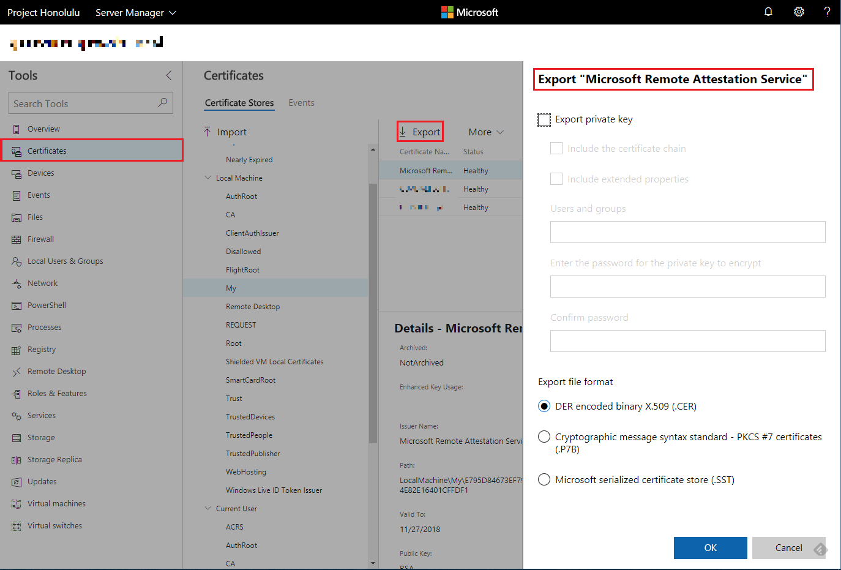Collapse the Local Machine tree node
This screenshot has height=570, width=841.
(x=207, y=178)
